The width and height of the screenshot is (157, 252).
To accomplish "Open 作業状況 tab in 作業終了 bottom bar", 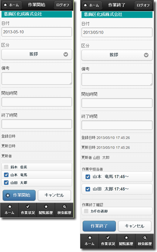I will pyautogui.click(x=108, y=241).
